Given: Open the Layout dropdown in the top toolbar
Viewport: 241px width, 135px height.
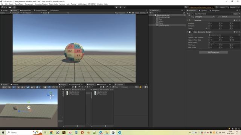Looking at the screenshot, I should coord(235,7).
